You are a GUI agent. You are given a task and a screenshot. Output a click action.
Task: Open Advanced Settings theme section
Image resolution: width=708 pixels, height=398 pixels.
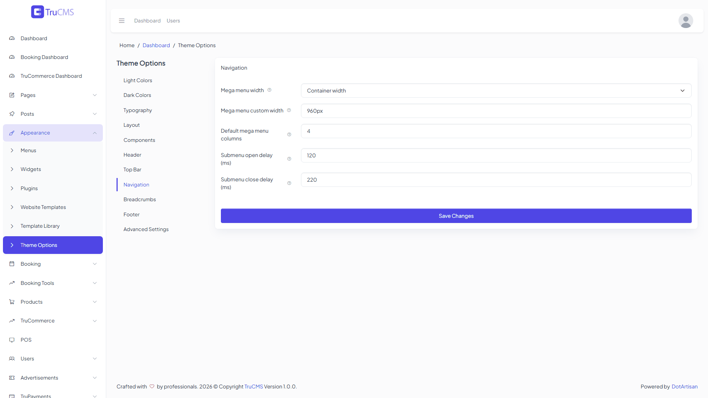pos(146,229)
